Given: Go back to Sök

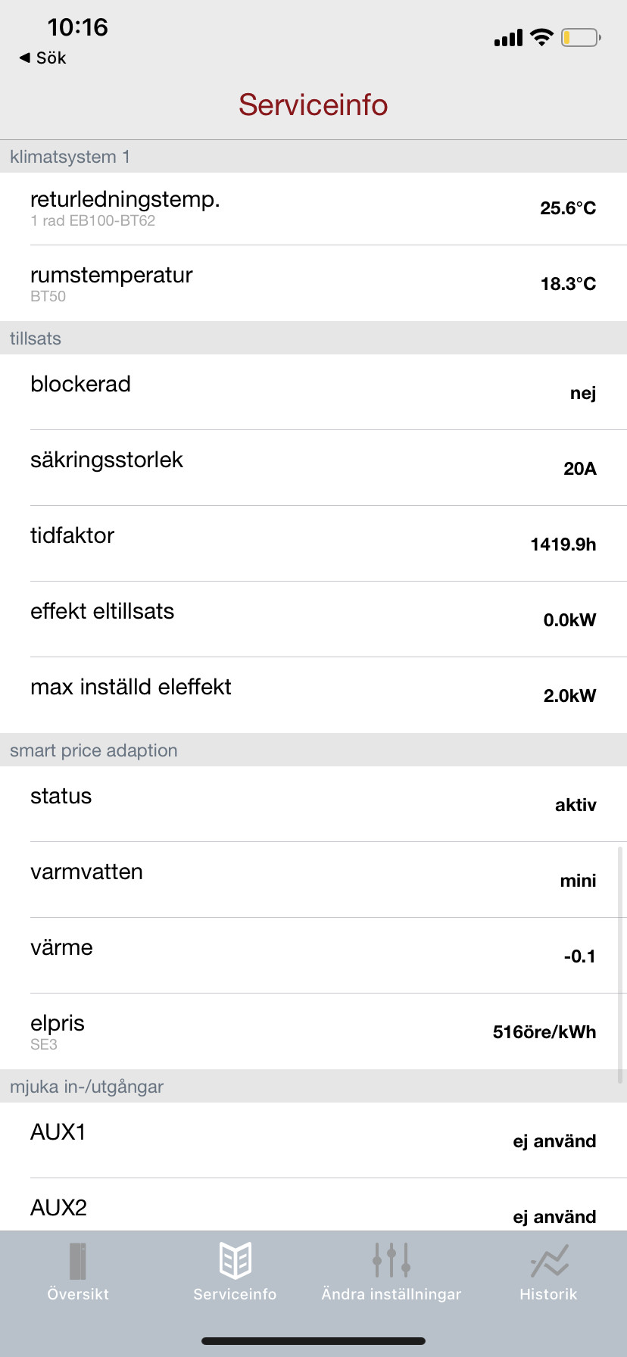Looking at the screenshot, I should (x=51, y=58).
